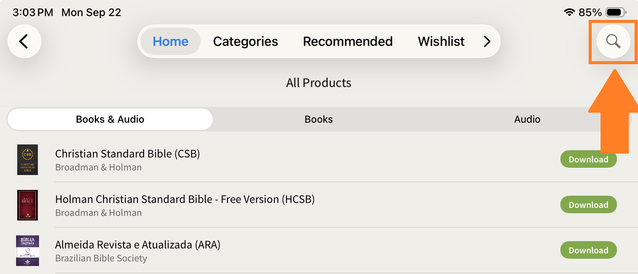The image size is (638, 274).
Task: Go to the Recommended tab
Action: [348, 41]
